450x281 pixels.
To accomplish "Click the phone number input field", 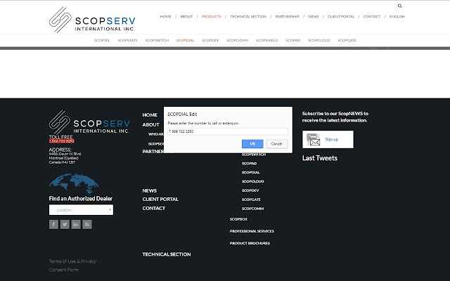I will click(x=228, y=131).
